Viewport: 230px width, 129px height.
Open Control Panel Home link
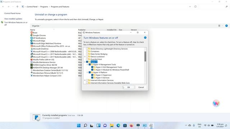click(x=12, y=13)
